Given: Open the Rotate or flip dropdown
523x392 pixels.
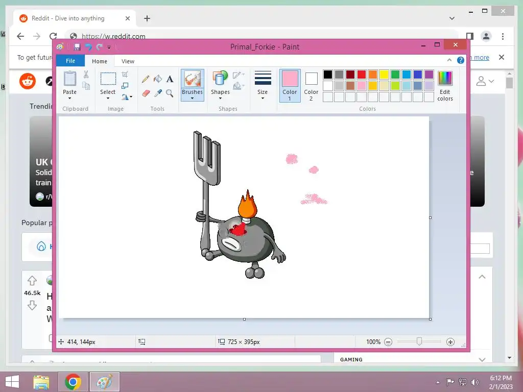Looking at the screenshot, I should [x=127, y=97].
